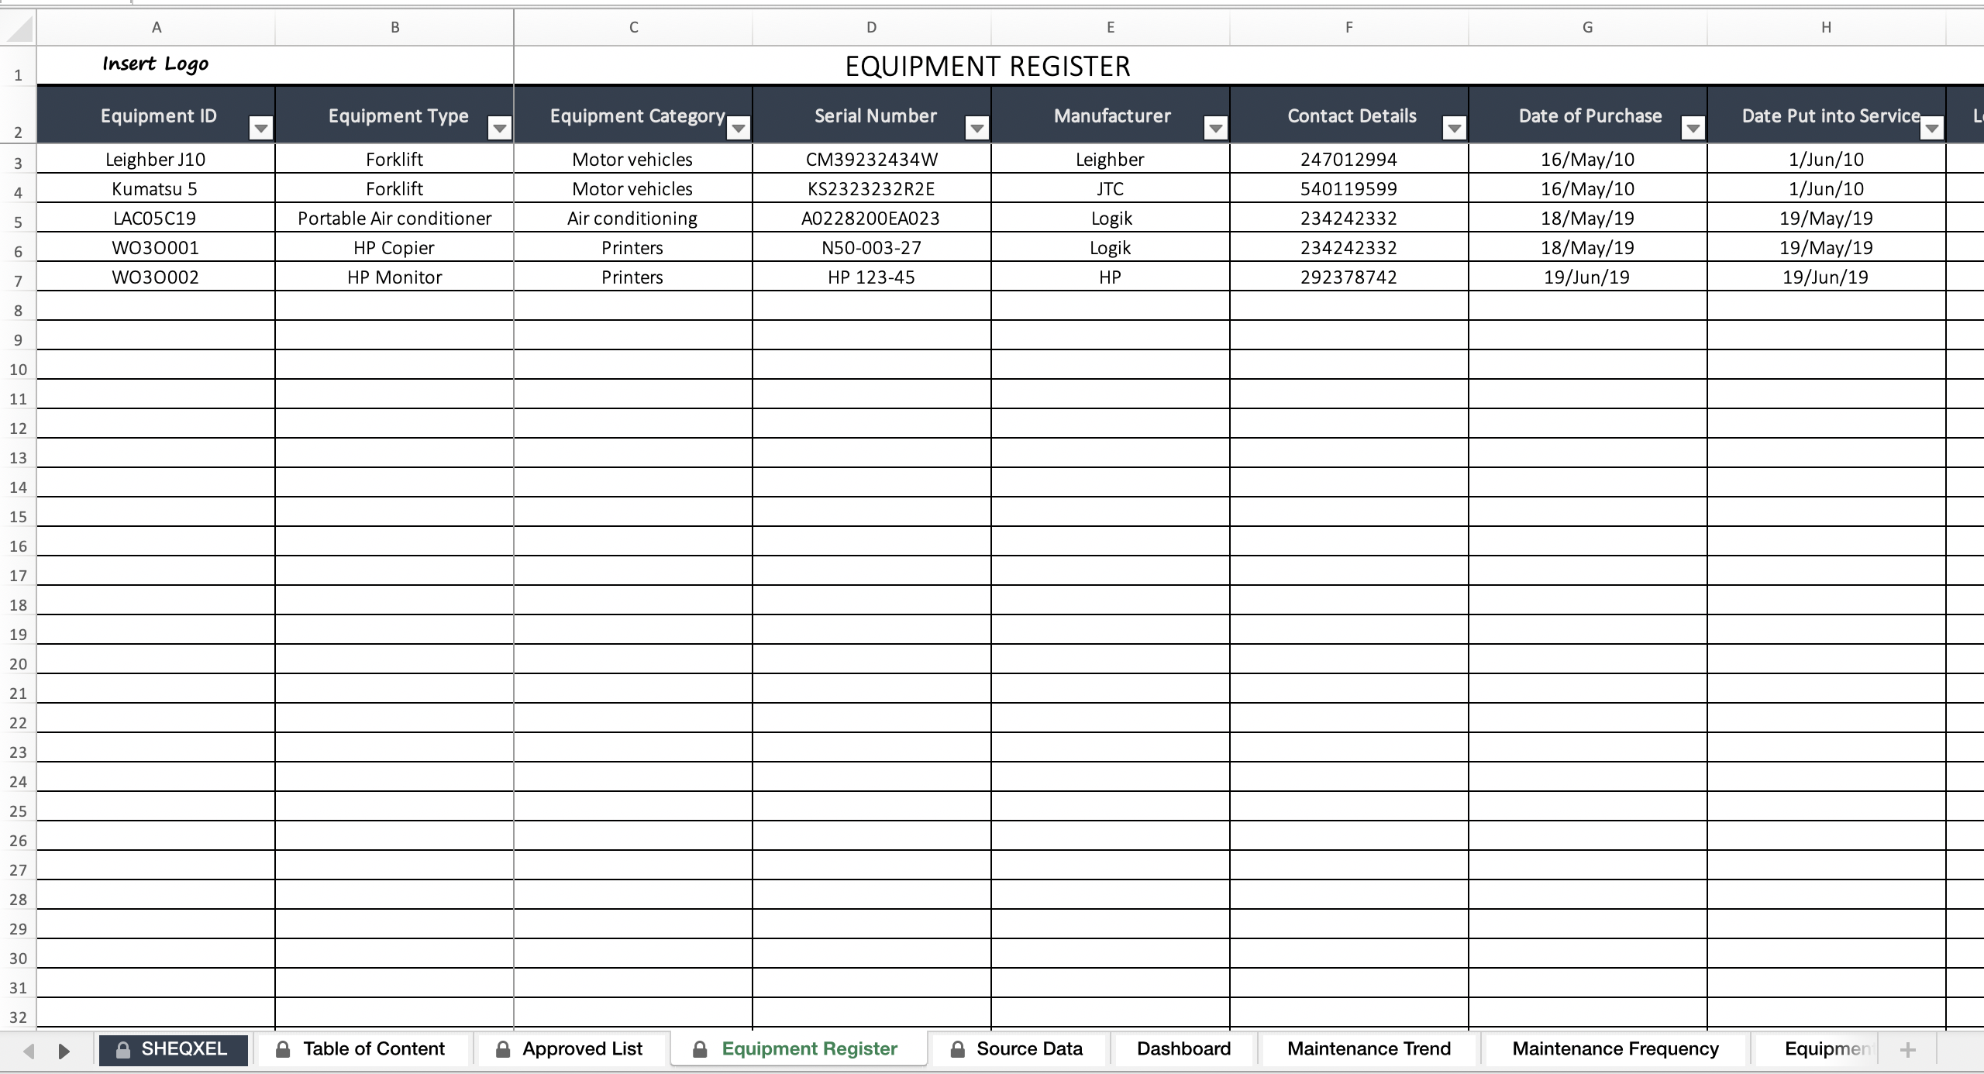This screenshot has width=1984, height=1074.
Task: Select serial number A0228200EA023
Action: coord(872,218)
